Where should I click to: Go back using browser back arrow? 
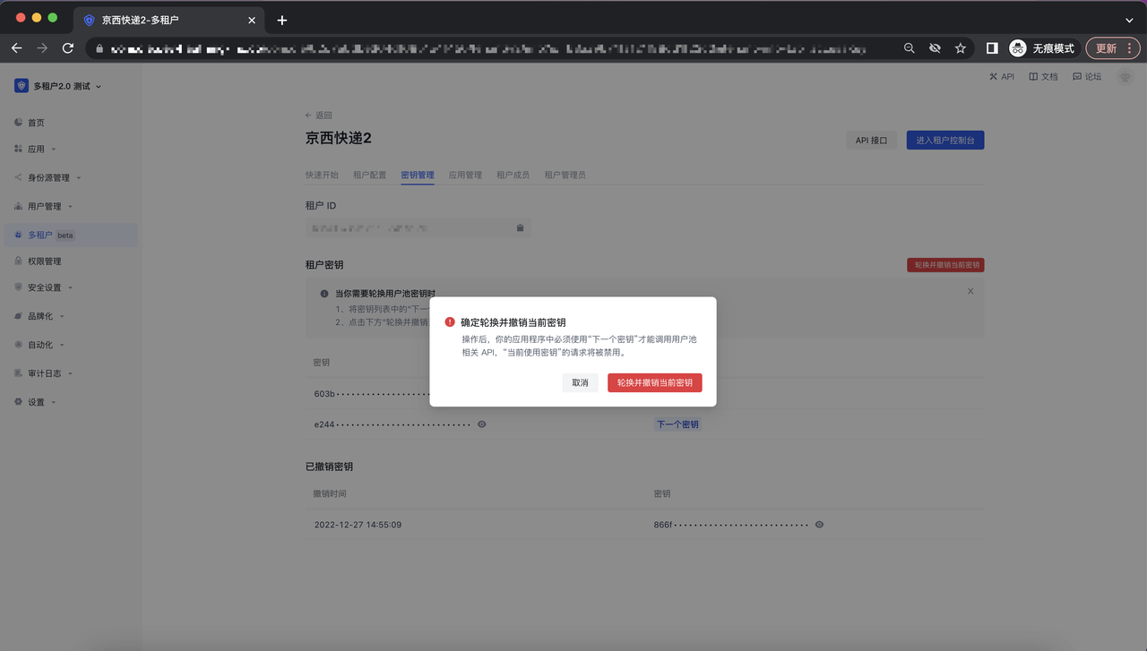[17, 48]
